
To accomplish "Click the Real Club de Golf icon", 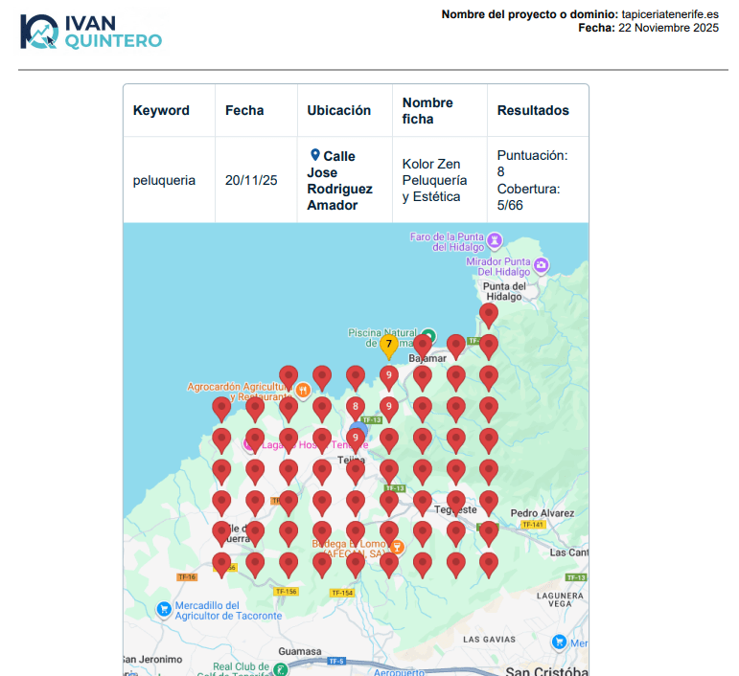I will pos(281,669).
